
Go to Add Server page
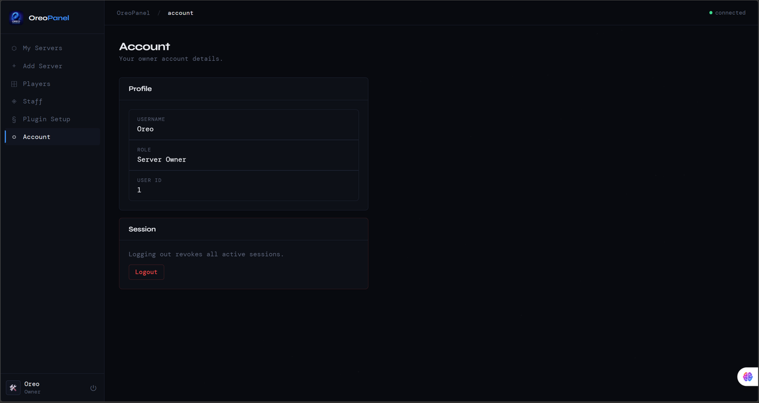(x=52, y=66)
